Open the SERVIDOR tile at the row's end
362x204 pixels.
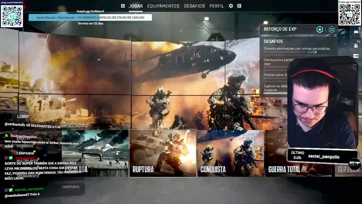[348, 169]
